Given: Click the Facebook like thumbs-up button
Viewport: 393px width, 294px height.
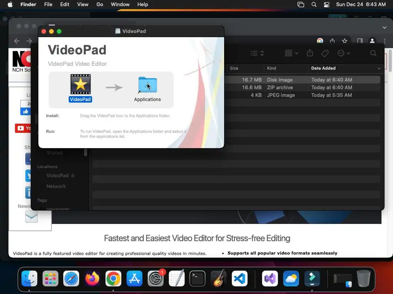Looking at the screenshot, I should point(26,111).
